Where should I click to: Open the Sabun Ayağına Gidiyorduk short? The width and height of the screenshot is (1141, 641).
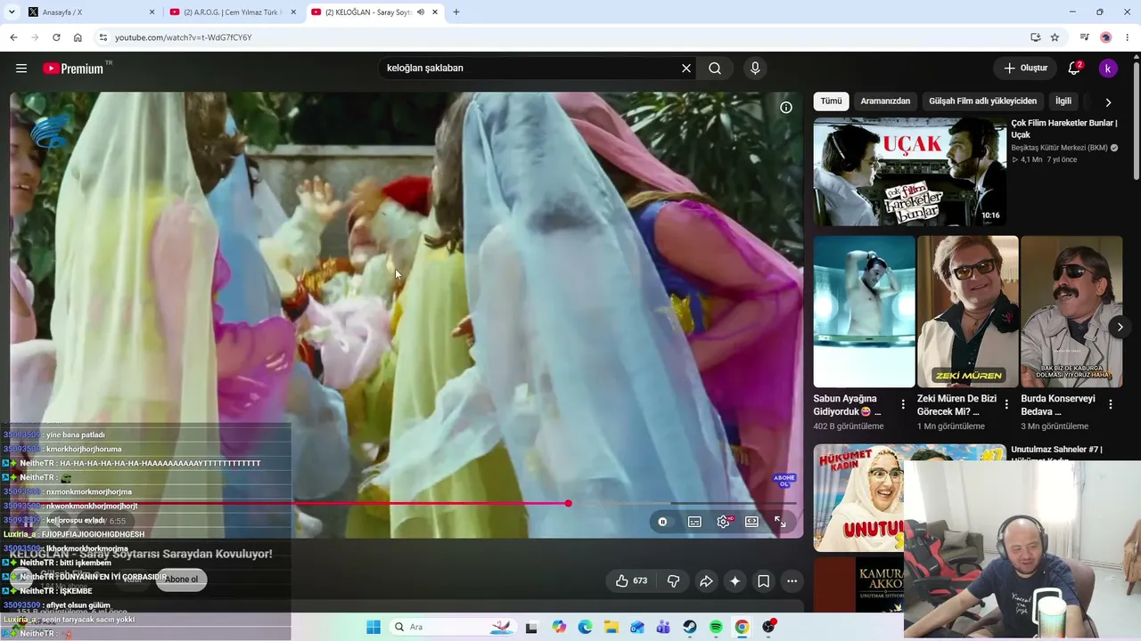864,312
